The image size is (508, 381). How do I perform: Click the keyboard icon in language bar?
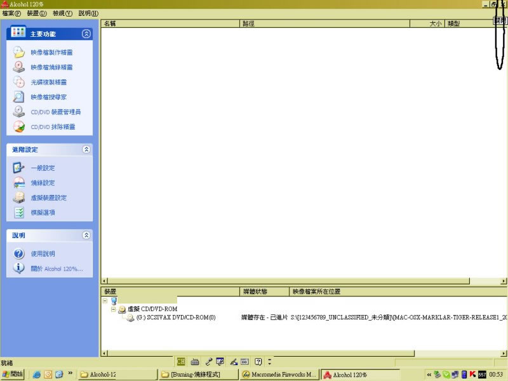[x=195, y=362]
